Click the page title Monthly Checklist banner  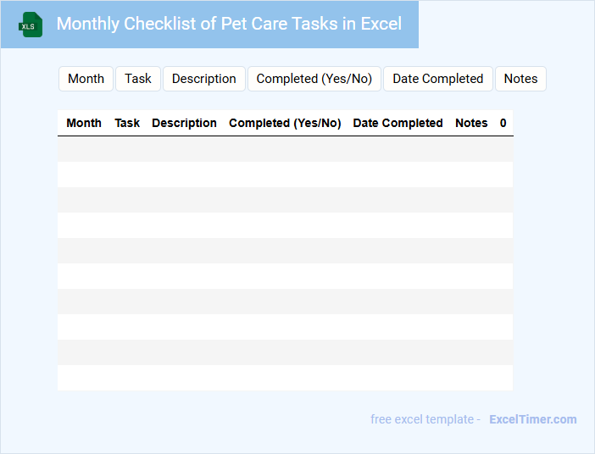coord(229,24)
